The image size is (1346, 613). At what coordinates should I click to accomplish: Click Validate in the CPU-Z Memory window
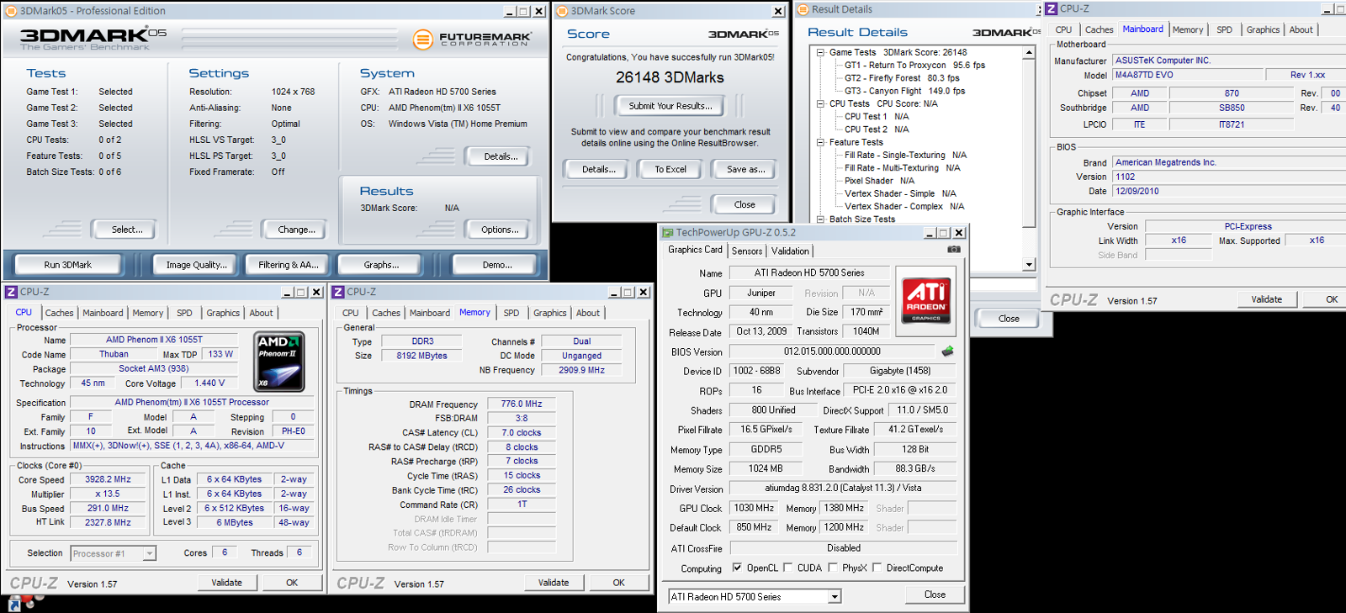(x=554, y=583)
